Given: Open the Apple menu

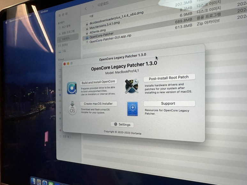Looking at the screenshot, I should point(6,22).
